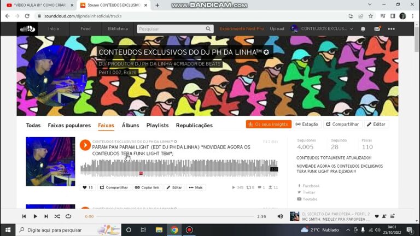Open the messages envelope icon
Image resolution: width=420 pixels, height=236 pixels.
[x=377, y=28]
